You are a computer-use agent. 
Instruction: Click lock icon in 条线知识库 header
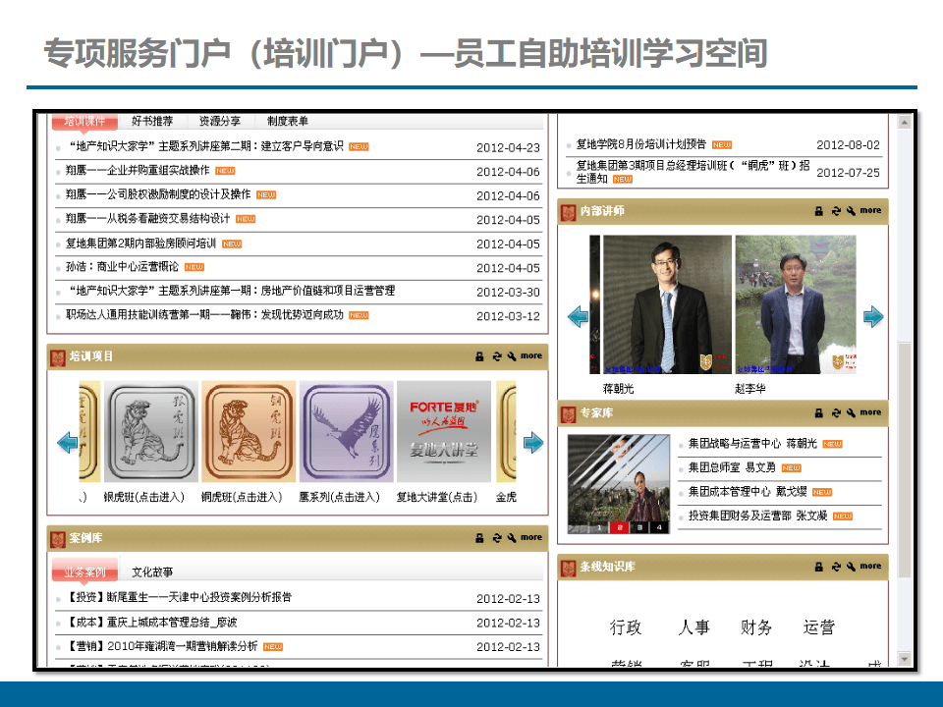pos(818,567)
